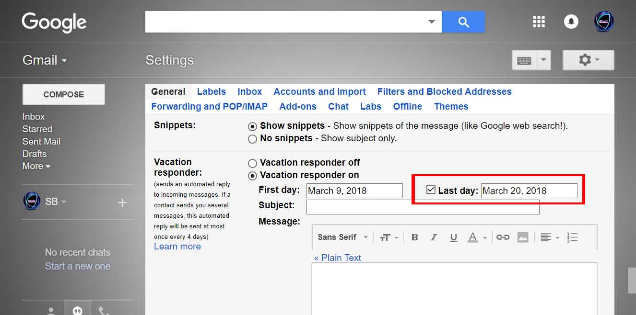
Task: Select the Vacation responder off option
Action: pyautogui.click(x=252, y=163)
